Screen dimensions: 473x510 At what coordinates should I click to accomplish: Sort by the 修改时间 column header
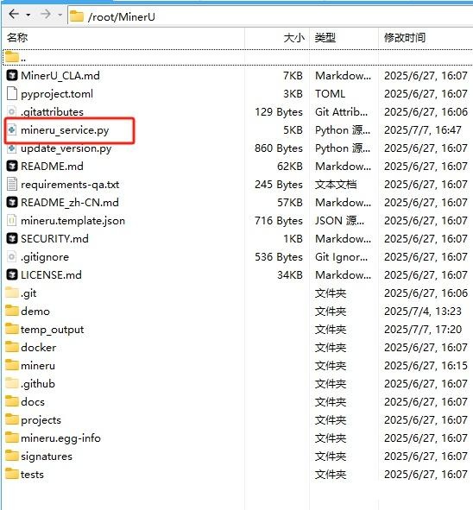click(405, 38)
